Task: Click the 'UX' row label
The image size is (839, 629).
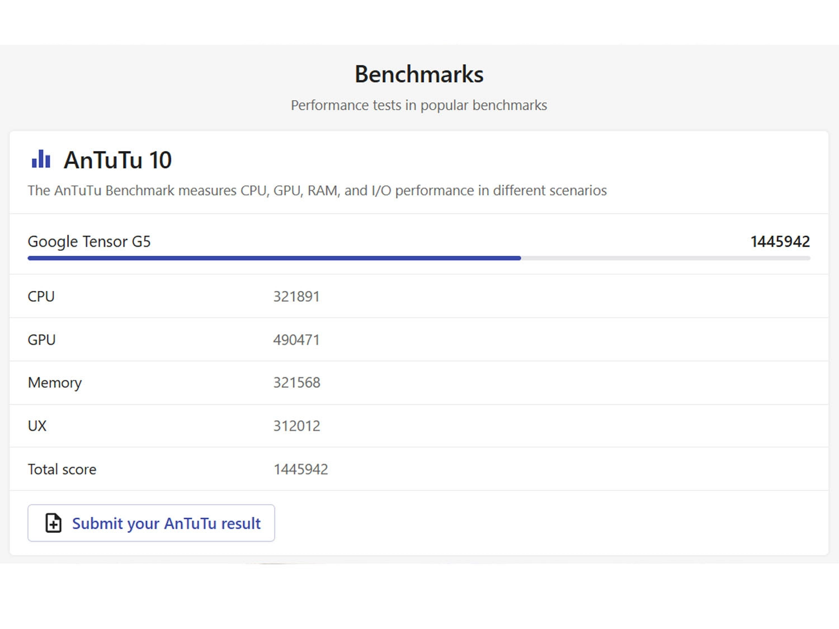Action: point(37,426)
